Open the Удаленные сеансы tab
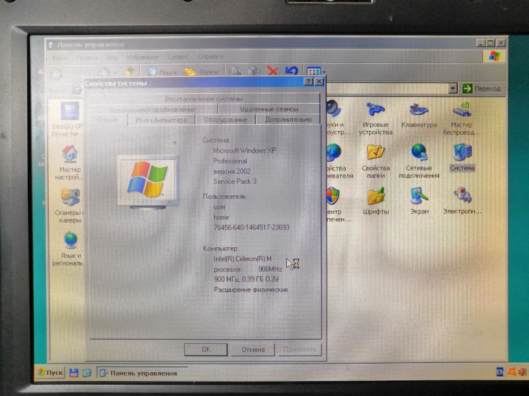Viewport: 529px width, 396px height. (269, 109)
